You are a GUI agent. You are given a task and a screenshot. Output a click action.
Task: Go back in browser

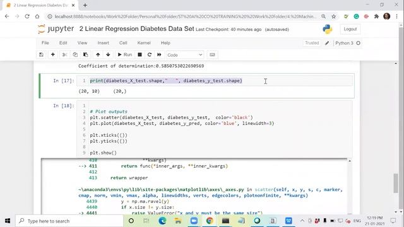click(x=7, y=16)
